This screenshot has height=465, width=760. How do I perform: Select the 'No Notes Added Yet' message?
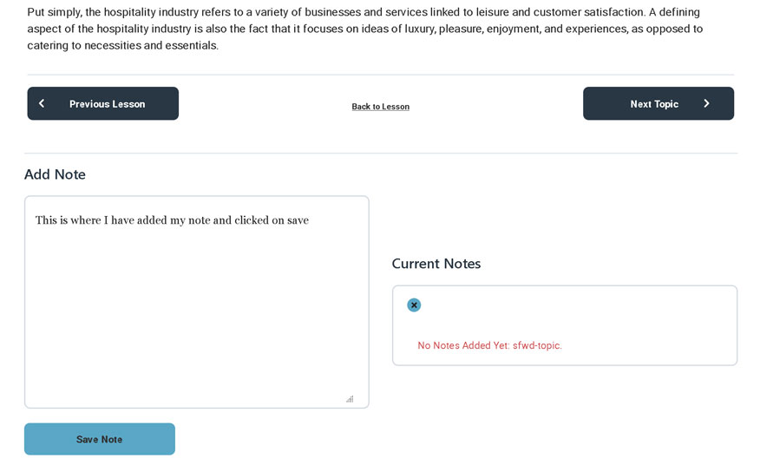pyautogui.click(x=489, y=345)
